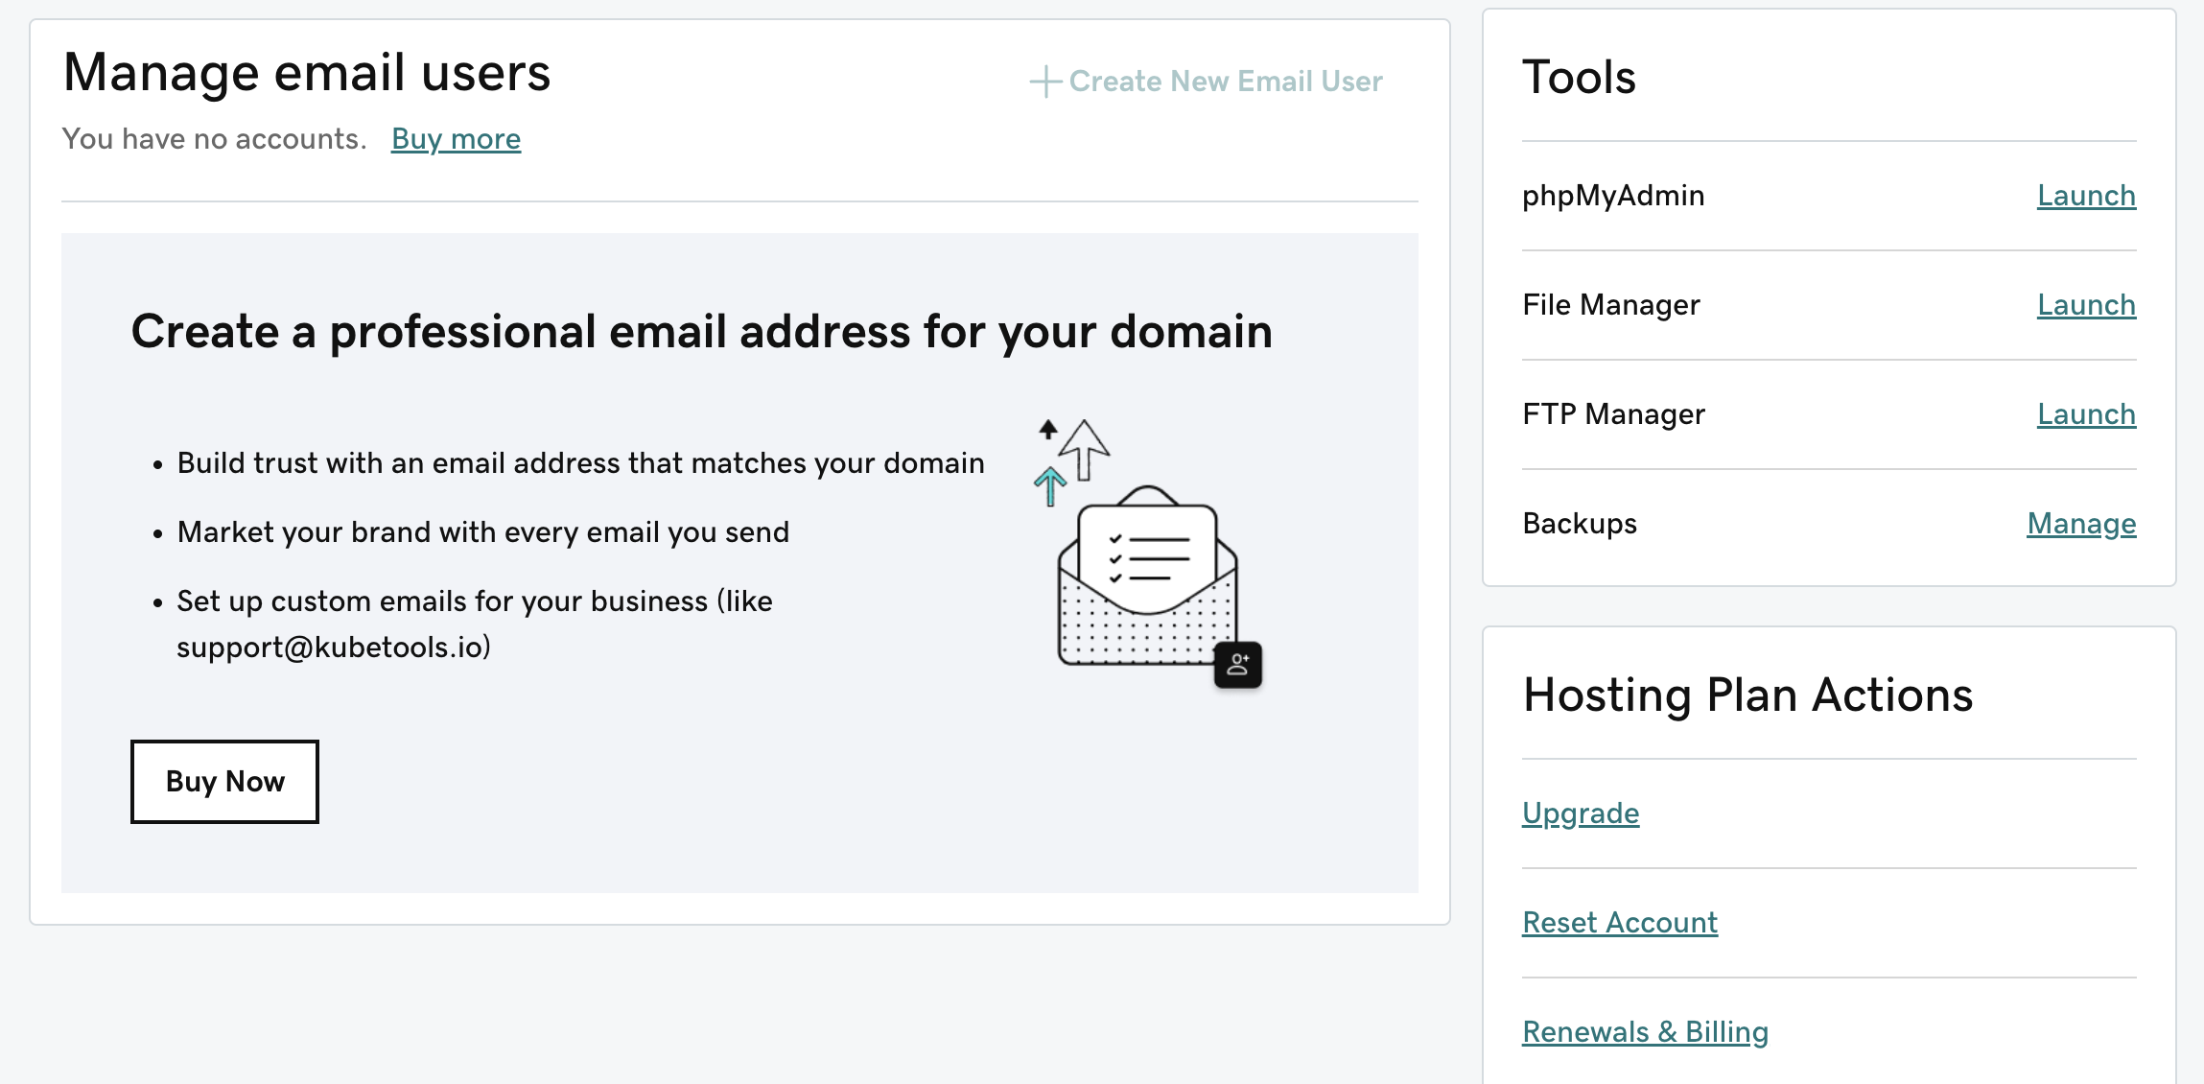Screen dimensions: 2204x1084
Task: Launch phpMyAdmin from Tools
Action: [x=2086, y=196]
